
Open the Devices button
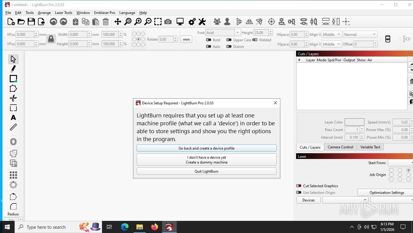308,200
